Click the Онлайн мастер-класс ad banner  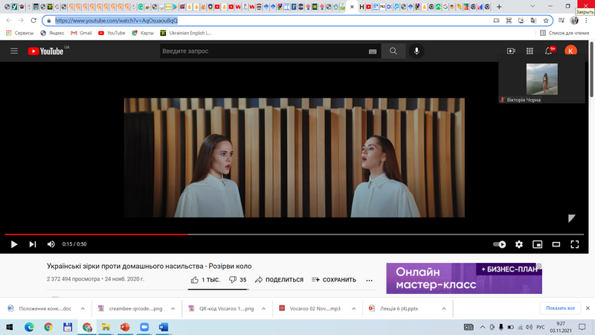click(463, 278)
